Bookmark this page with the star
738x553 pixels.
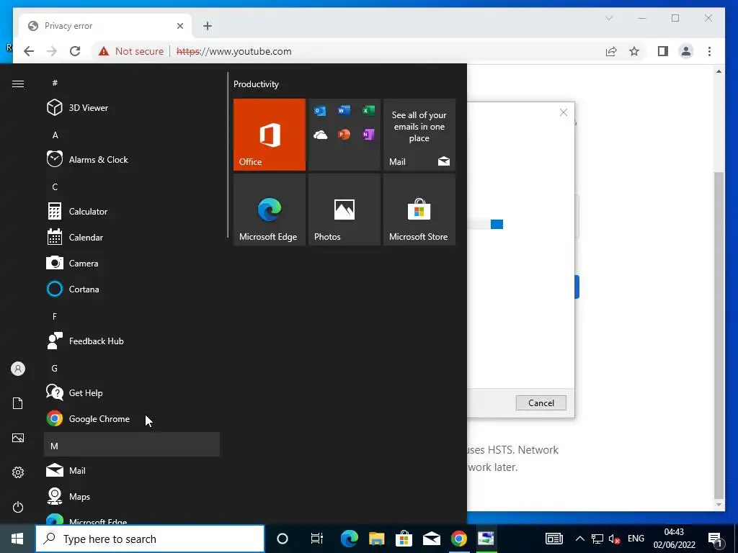pos(634,51)
